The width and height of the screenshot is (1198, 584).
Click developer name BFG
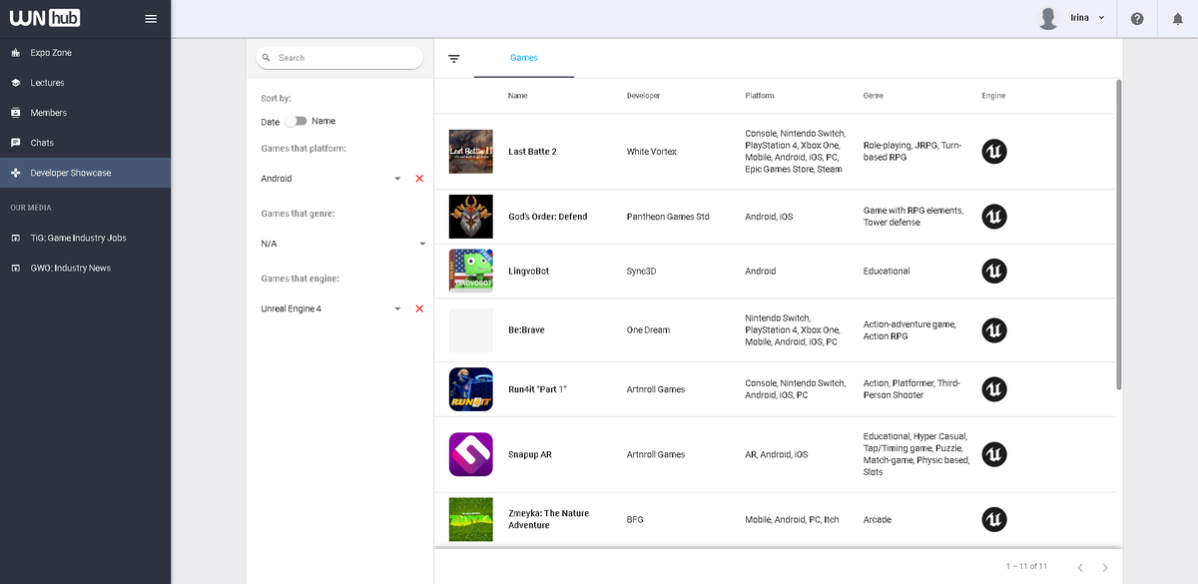coord(635,519)
